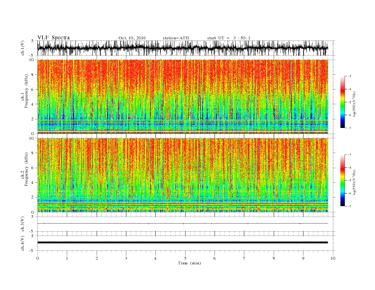Click the '9' tick on the time axis
Viewport: 375px width, 290px height.
(303, 258)
